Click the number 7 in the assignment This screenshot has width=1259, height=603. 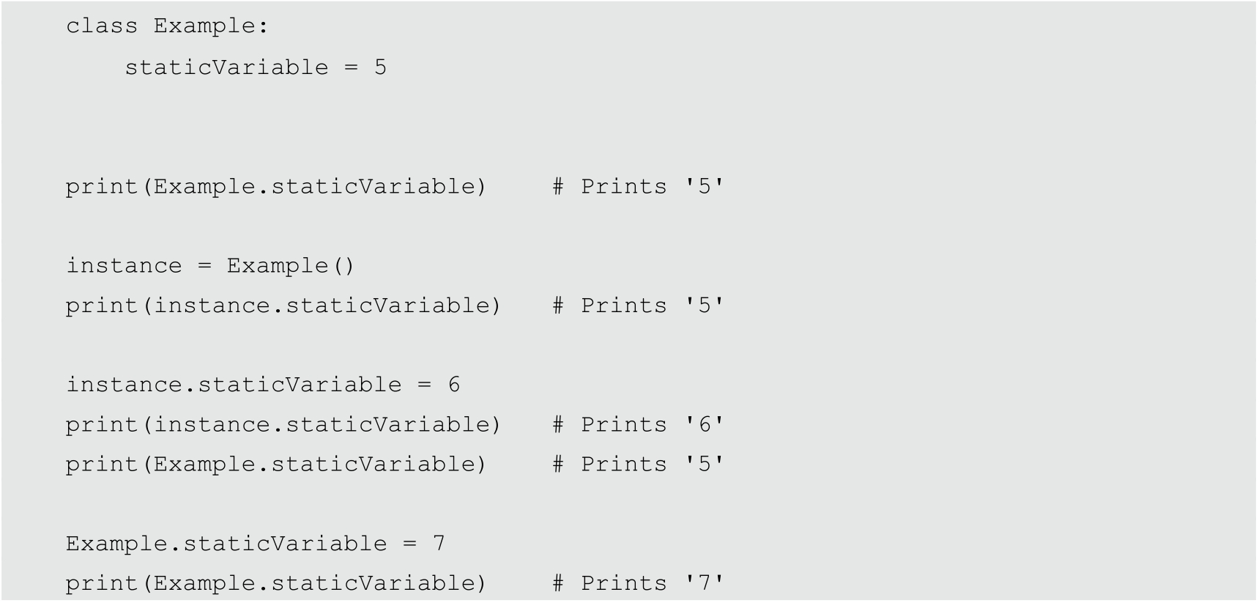(439, 544)
